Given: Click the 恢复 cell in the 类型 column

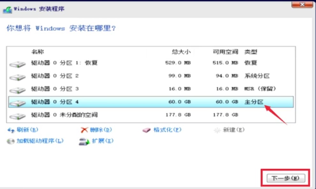Looking at the screenshot, I should 251,63.
